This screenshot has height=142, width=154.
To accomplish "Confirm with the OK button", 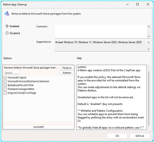I will tap(117, 136).
